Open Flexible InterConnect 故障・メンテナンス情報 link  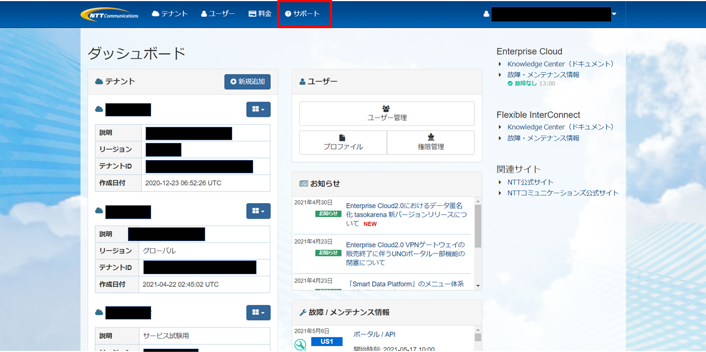543,138
